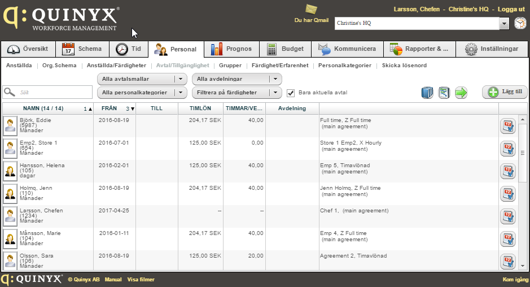The height and width of the screenshot is (287, 530).
Task: Open the Inställningar tab
Action: click(492, 49)
